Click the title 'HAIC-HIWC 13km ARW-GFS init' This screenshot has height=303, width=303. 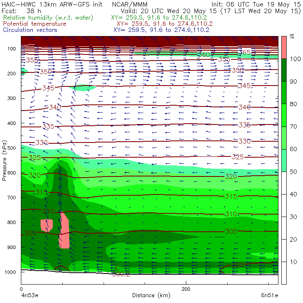52,4
